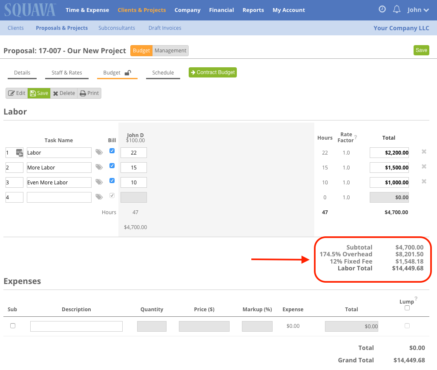
Task: Click the task options icon on row 1
Action: tap(19, 153)
